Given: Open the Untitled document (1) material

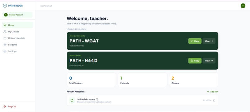Looking at the screenshot, I should tap(142, 100).
